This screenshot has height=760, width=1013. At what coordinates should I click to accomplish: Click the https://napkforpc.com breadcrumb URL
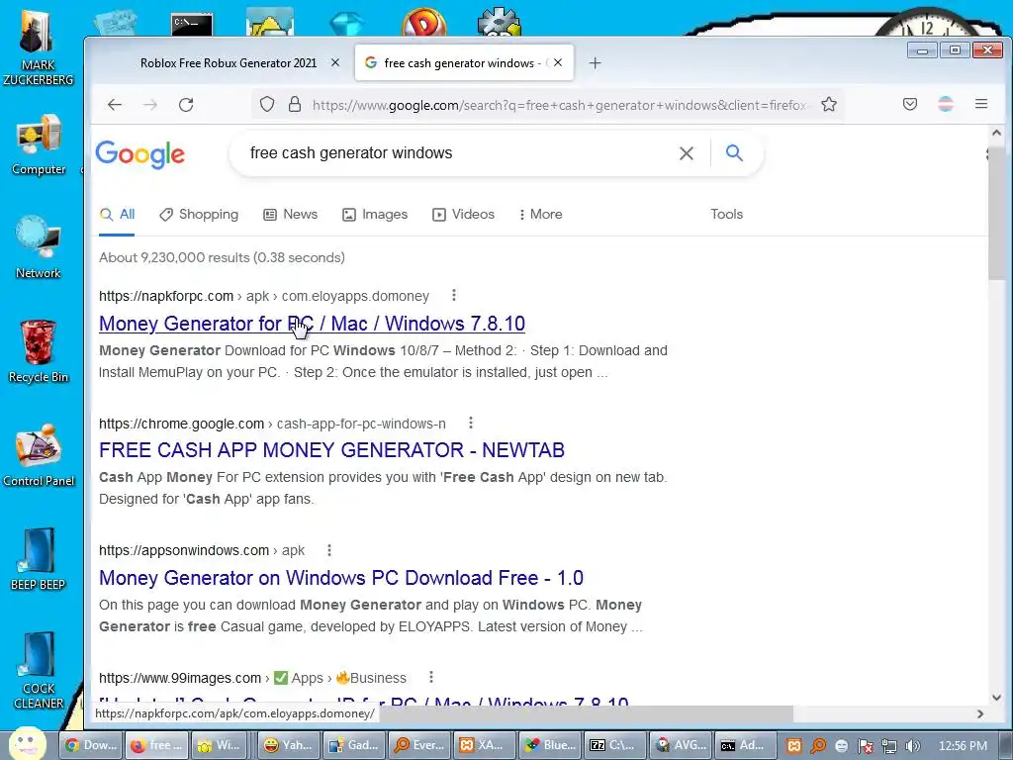[x=166, y=296]
